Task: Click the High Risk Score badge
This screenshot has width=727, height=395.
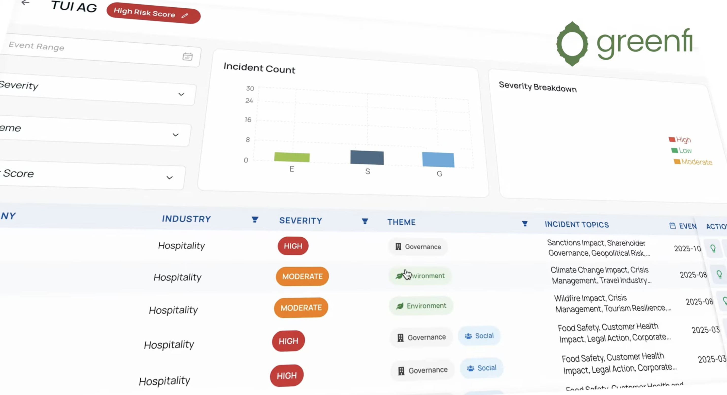Action: click(x=154, y=13)
